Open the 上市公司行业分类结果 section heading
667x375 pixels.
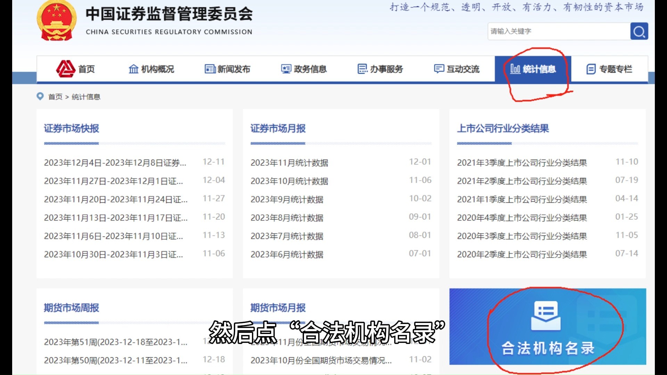tap(503, 128)
